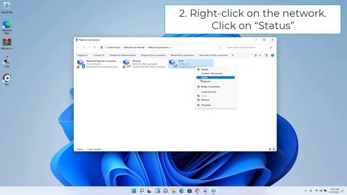Screen dimensions: 347x195
Task: Open Chat on the taskbar
Action: (165, 191)
